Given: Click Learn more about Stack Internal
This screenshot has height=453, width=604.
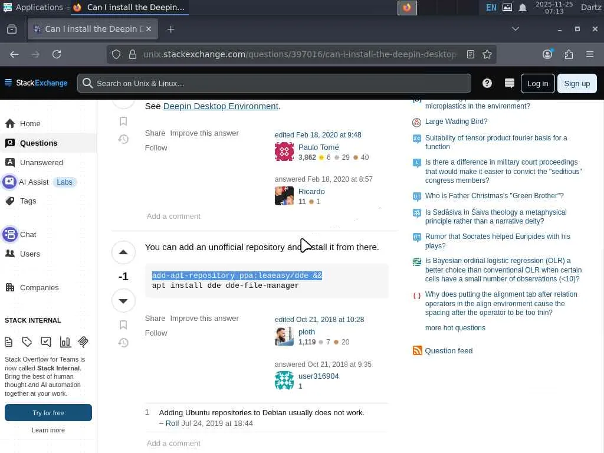Looking at the screenshot, I should (48, 430).
